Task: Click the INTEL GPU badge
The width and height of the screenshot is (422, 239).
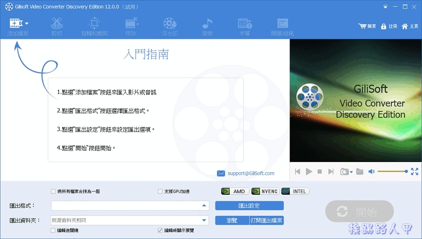Action: [x=295, y=191]
